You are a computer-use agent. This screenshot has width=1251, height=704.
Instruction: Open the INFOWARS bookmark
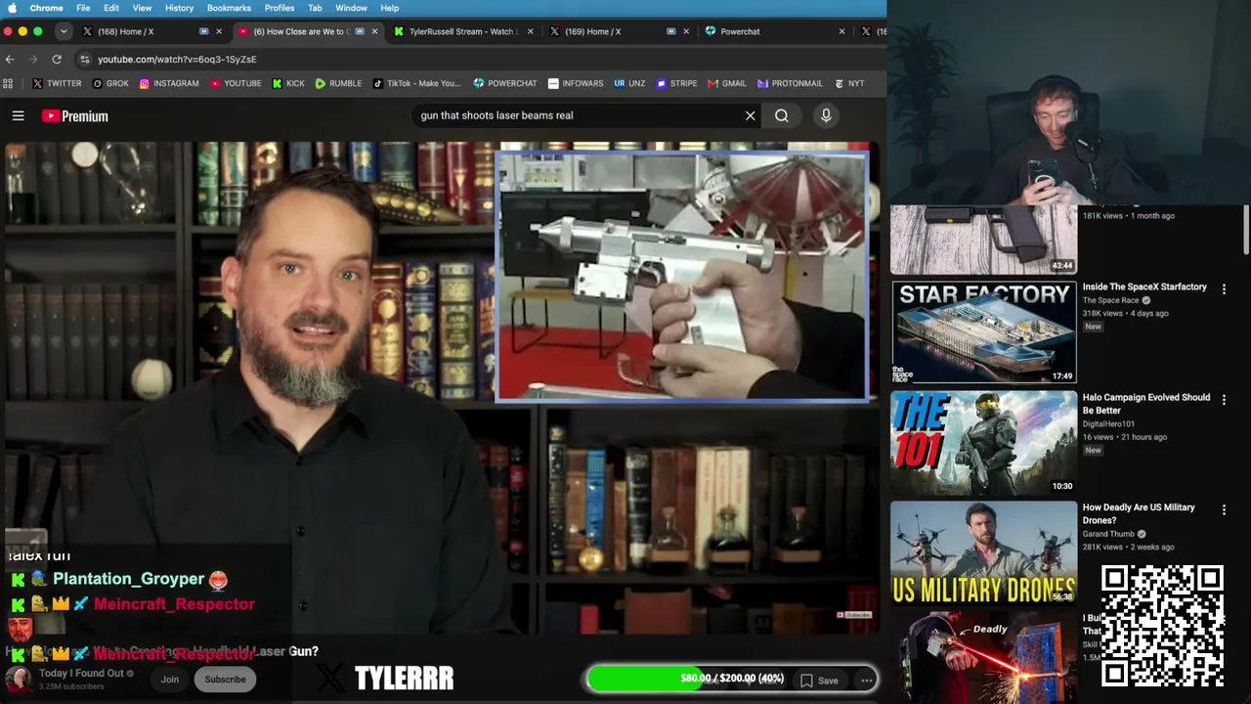click(576, 83)
